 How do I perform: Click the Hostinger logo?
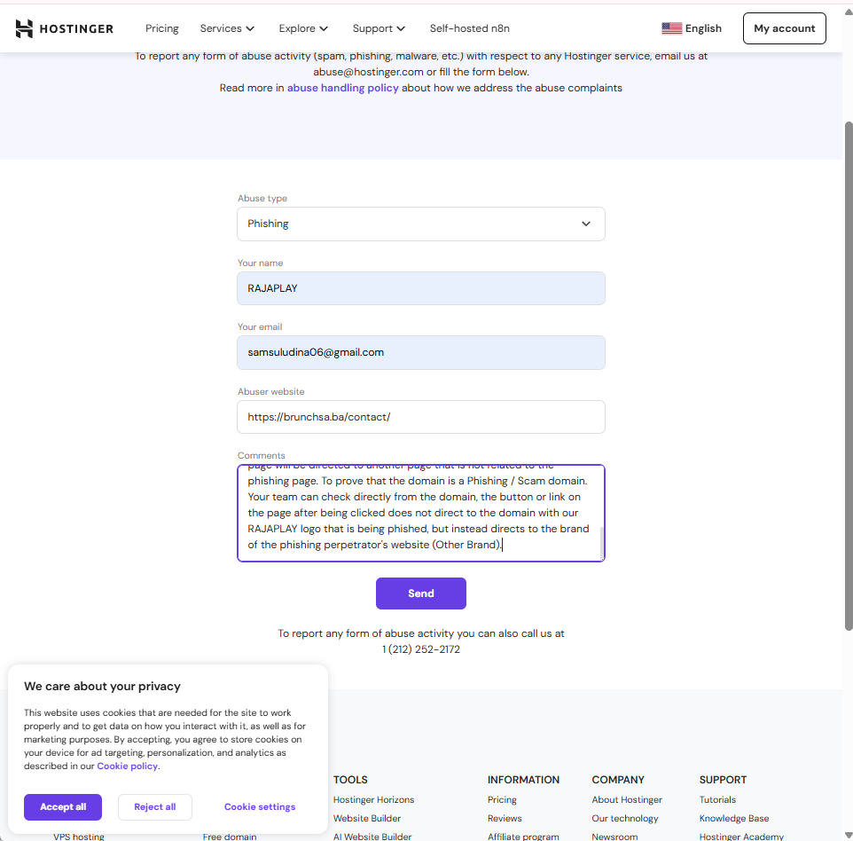(x=65, y=28)
